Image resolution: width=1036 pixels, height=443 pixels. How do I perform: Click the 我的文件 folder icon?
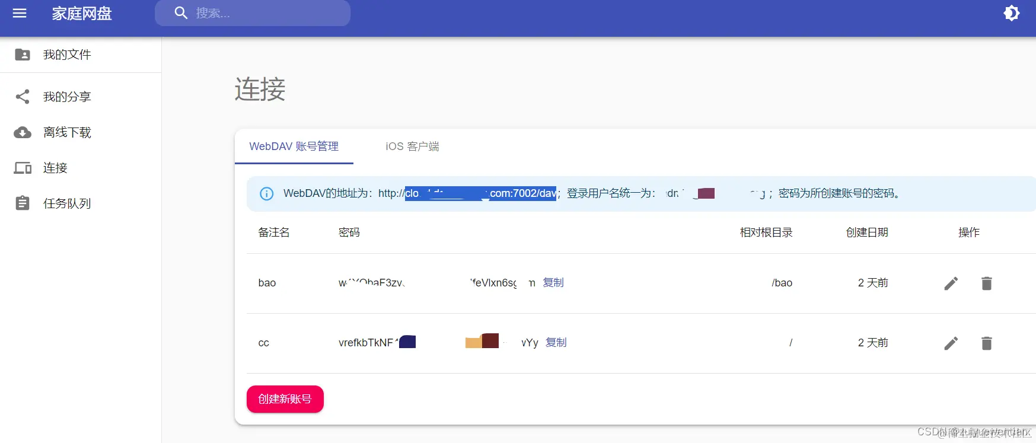[23, 55]
